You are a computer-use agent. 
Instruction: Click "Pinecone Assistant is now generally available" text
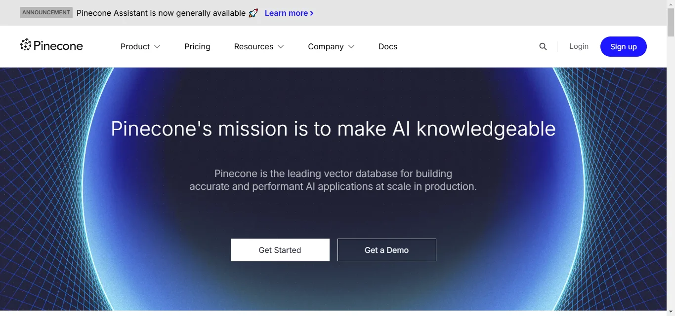[x=161, y=13]
